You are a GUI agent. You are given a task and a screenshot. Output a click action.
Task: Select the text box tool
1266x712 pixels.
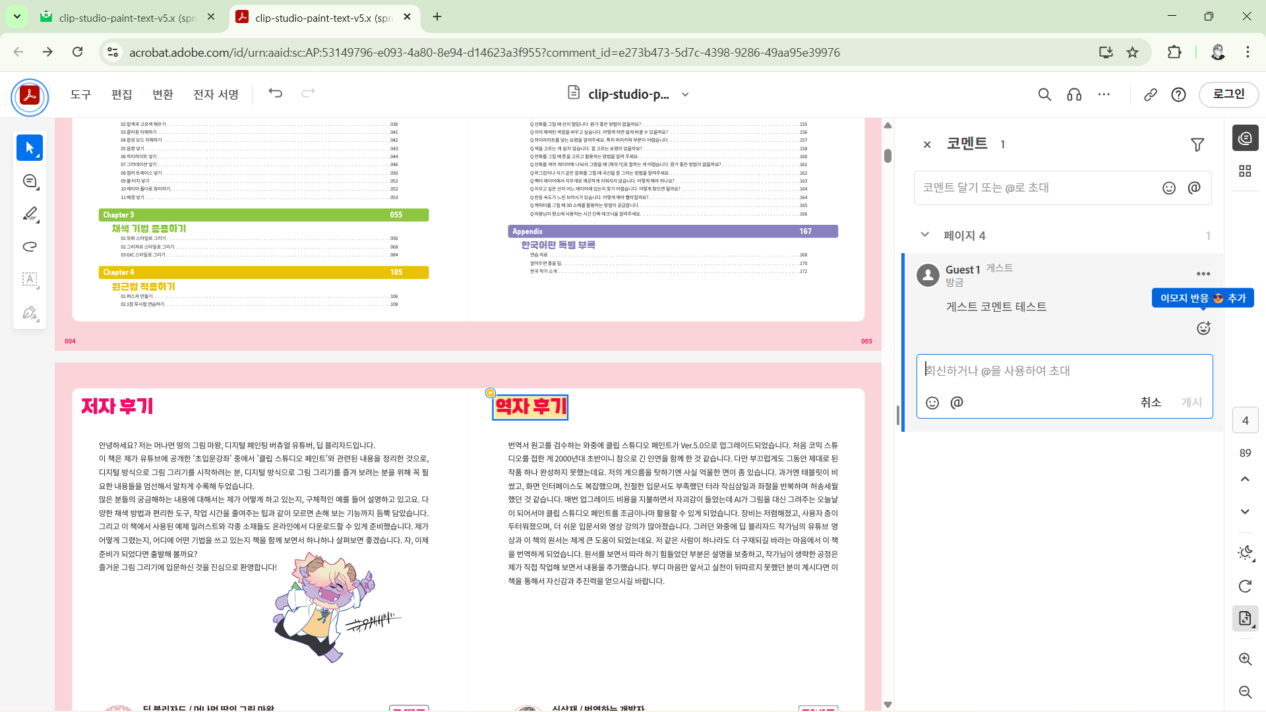(x=30, y=280)
